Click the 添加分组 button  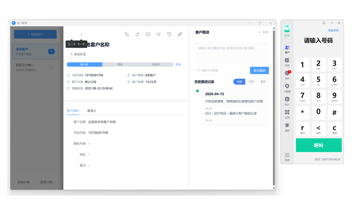pyautogui.click(x=24, y=182)
